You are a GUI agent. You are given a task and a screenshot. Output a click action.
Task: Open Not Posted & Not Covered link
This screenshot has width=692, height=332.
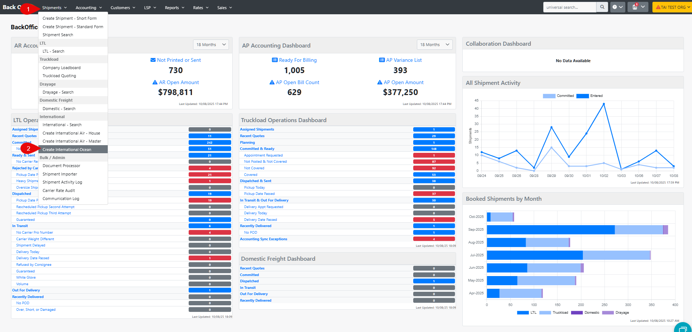[x=265, y=162]
